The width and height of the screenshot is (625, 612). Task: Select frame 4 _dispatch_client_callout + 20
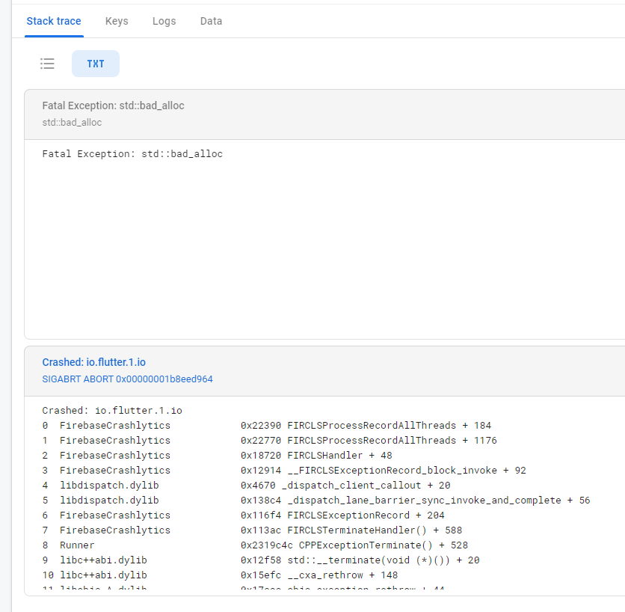click(x=246, y=486)
